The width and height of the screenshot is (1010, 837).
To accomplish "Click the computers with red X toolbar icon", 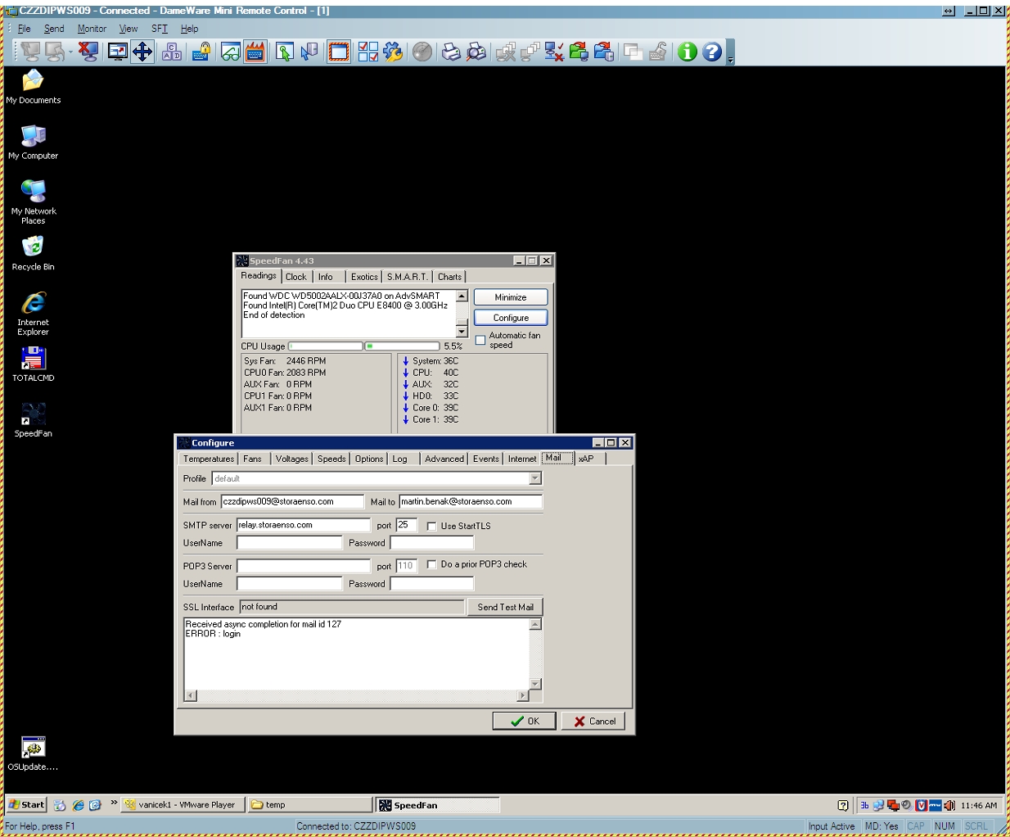I will coord(554,52).
